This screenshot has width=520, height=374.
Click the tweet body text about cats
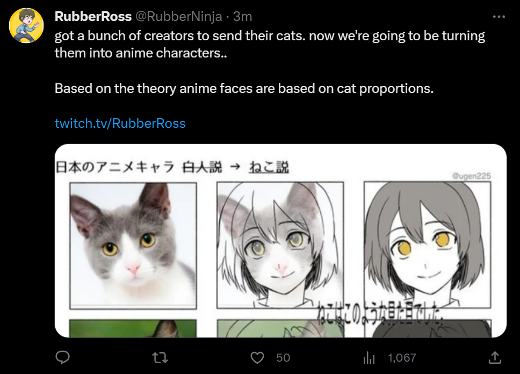tap(270, 62)
